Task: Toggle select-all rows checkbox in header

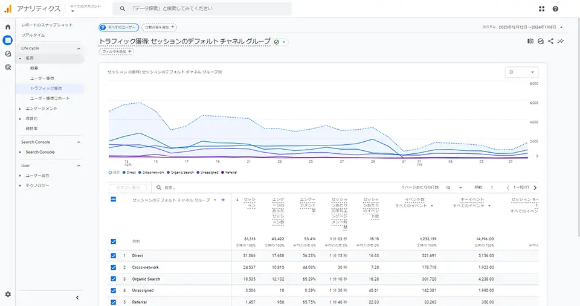Action: click(114, 199)
